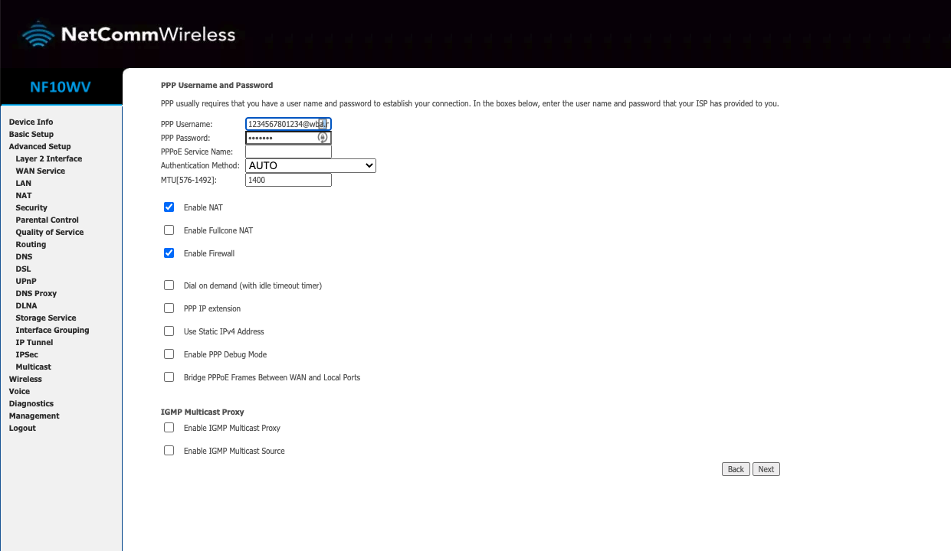This screenshot has height=551, width=951.
Task: Select Advanced Setup in sidebar
Action: (x=40, y=147)
